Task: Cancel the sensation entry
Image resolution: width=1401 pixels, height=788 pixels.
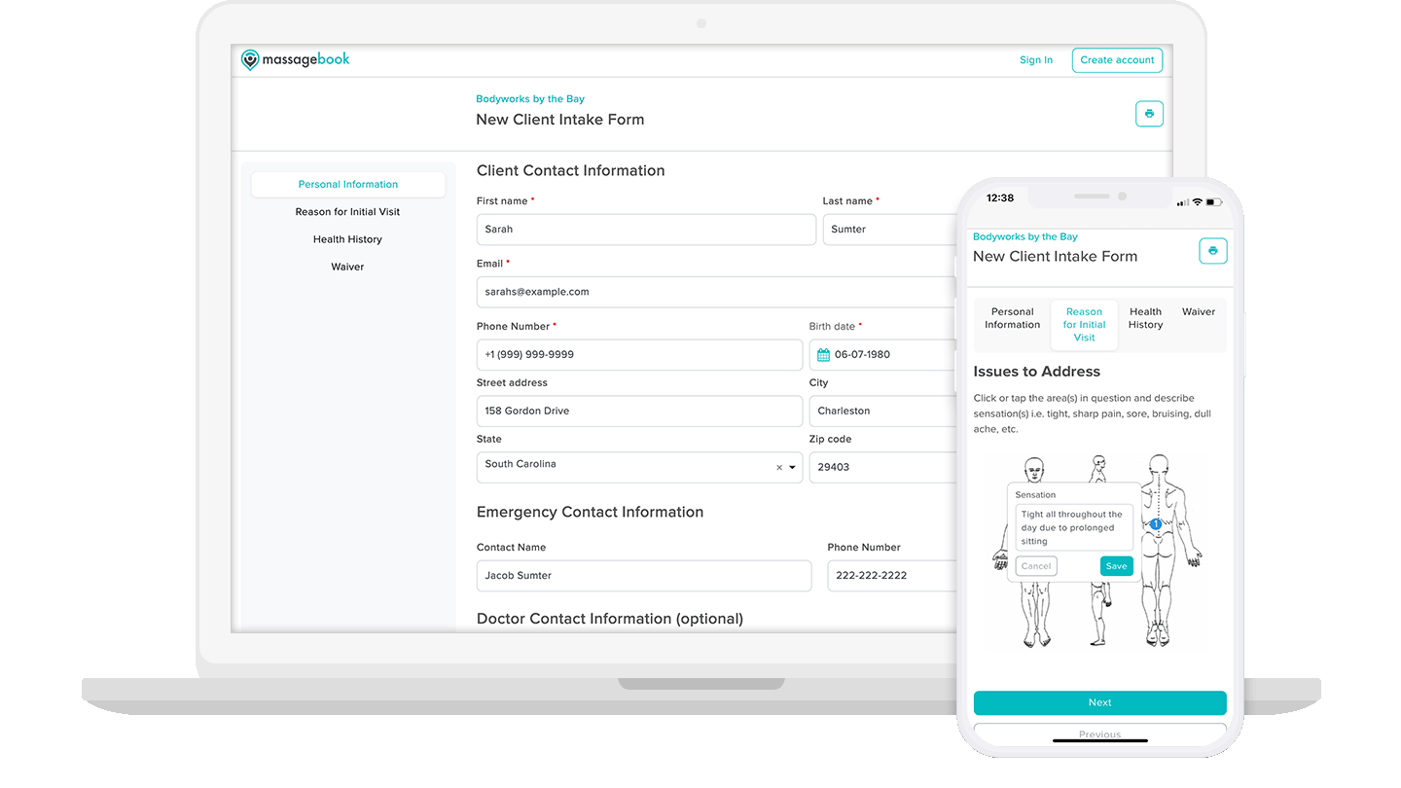Action: point(1036,565)
